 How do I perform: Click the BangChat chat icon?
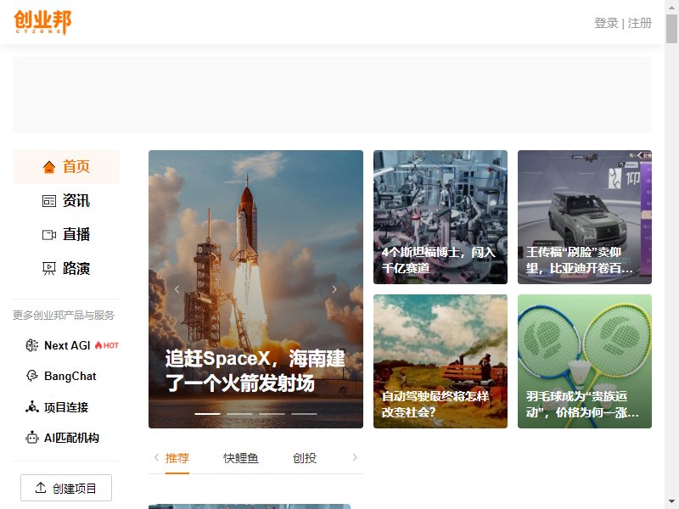[32, 376]
